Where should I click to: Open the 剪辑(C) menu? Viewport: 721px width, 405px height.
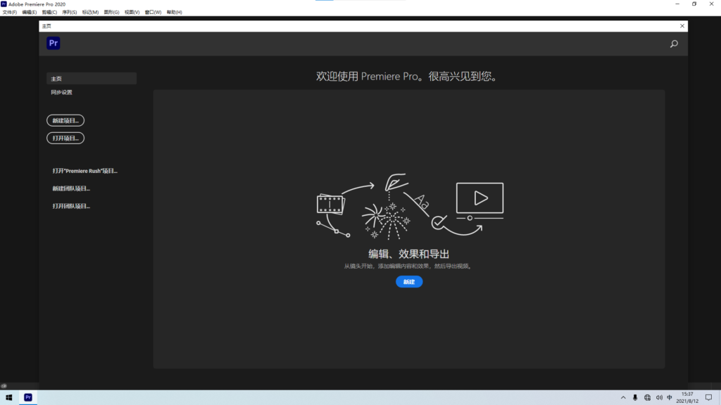49,13
